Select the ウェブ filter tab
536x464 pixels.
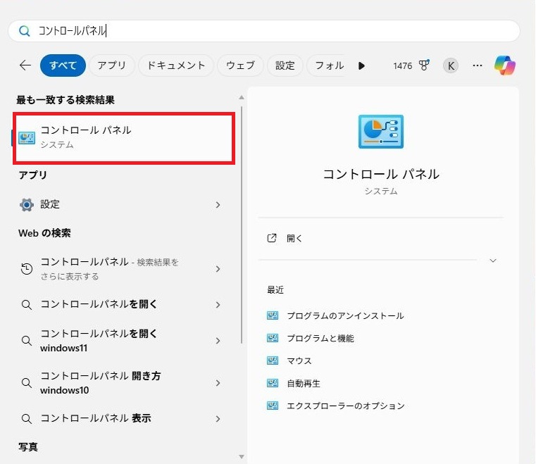(x=240, y=65)
